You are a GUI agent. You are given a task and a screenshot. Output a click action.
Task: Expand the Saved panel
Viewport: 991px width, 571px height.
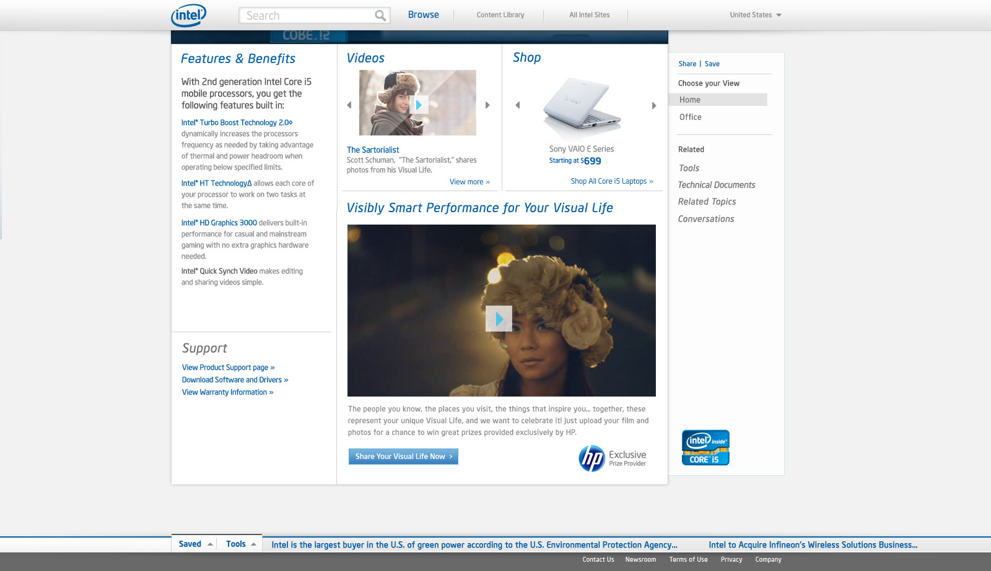click(x=195, y=544)
